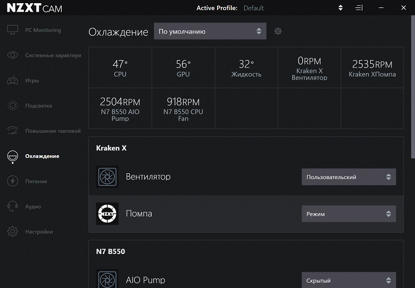Click the PC Monitoring monitor icon
Viewport: 415px width, 288px height.
pos(12,30)
